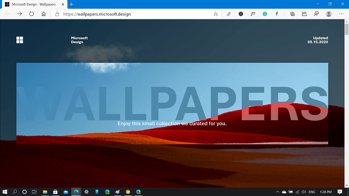The width and height of the screenshot is (349, 196).
Task: Toggle the volume speaker icon in tray
Action: point(304,192)
